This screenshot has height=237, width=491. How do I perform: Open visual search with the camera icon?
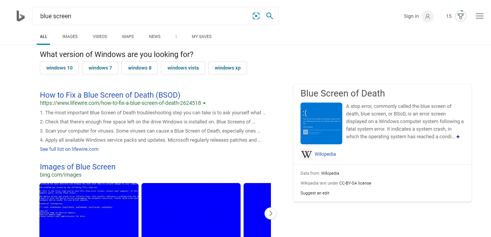click(256, 16)
